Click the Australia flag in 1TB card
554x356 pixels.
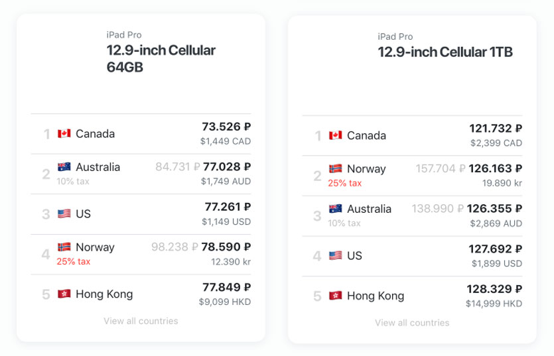335,209
